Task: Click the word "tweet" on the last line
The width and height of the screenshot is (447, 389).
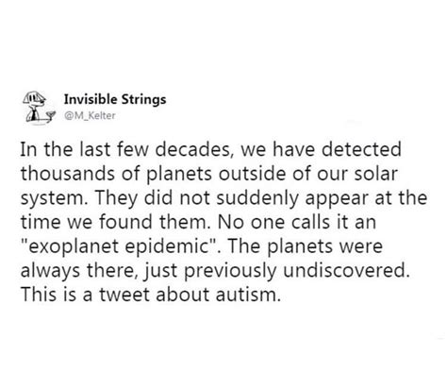Action: pyautogui.click(x=124, y=295)
